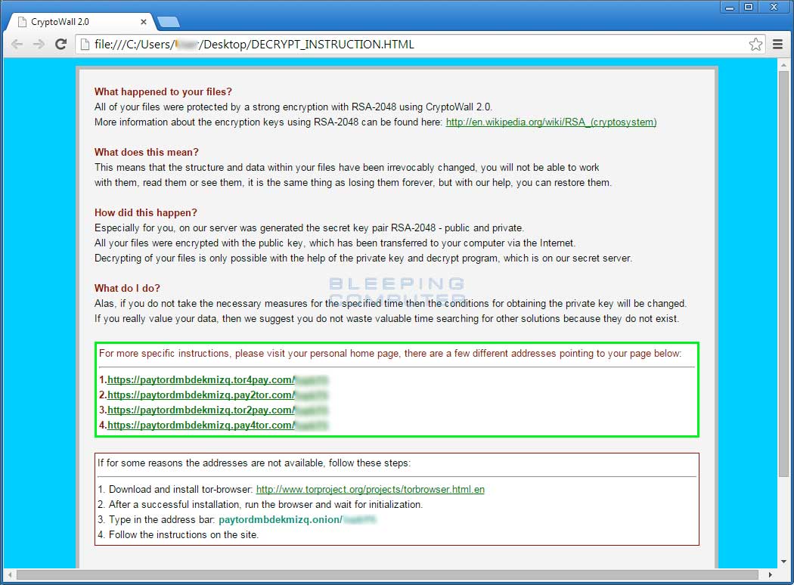Click 'Follow the instructions on the site.' text
Image resolution: width=794 pixels, height=585 pixels.
click(x=183, y=535)
